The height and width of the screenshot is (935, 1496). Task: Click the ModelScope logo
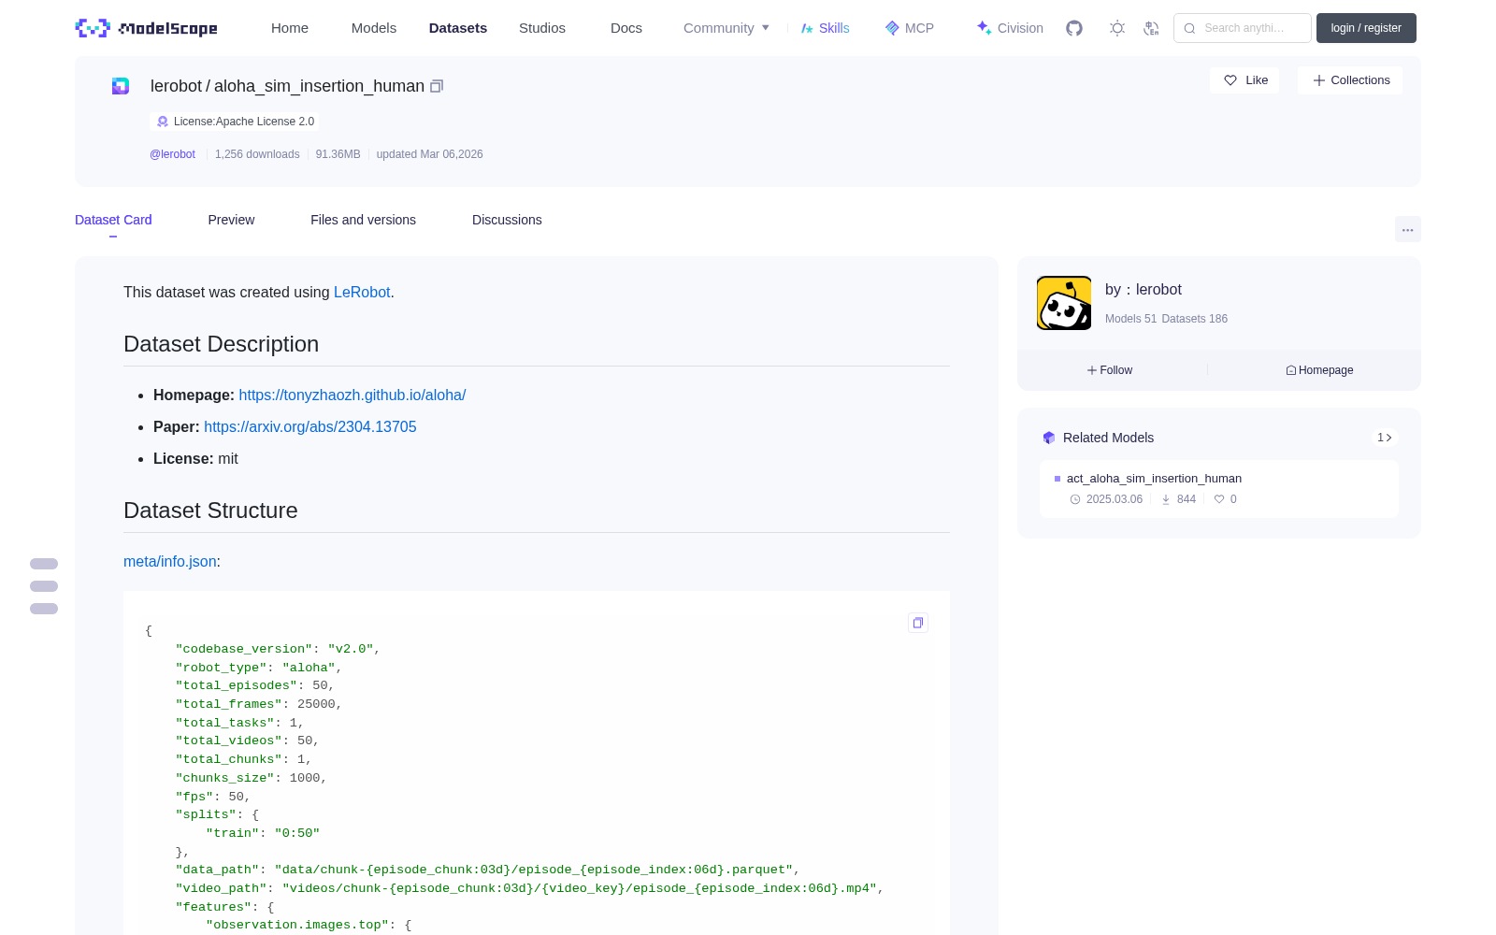[x=147, y=28]
